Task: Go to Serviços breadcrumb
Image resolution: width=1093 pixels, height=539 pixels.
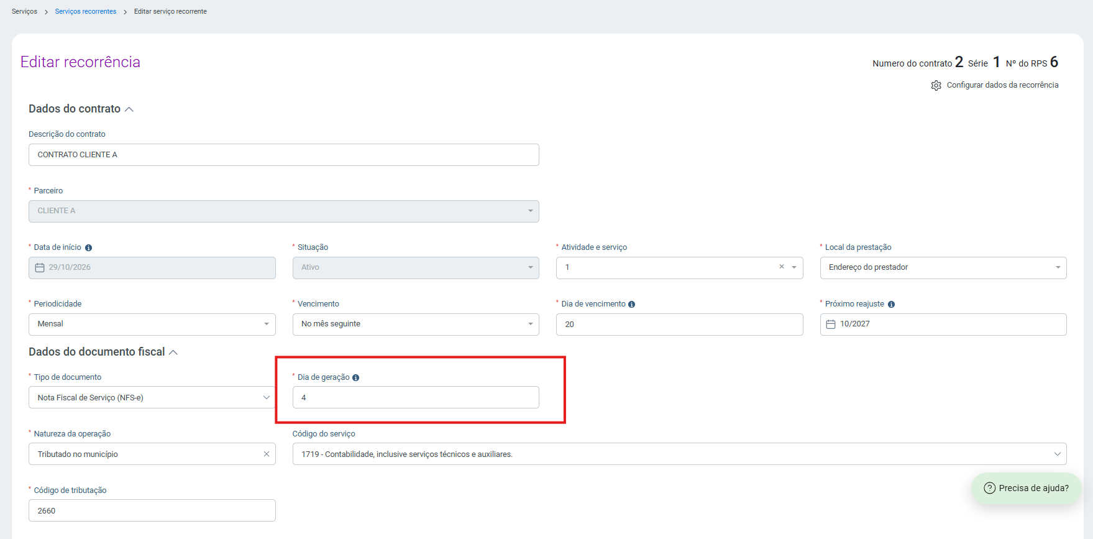Action: 24,11
